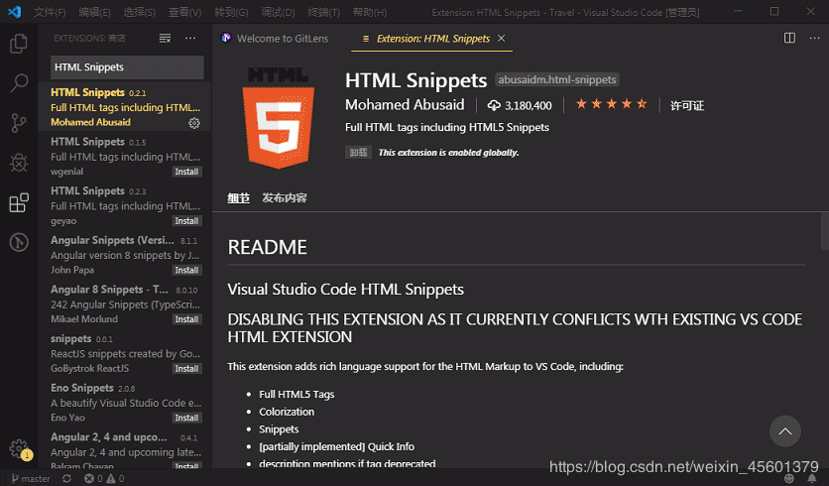
Task: Click the scroll-to-top arrow button
Action: (784, 430)
